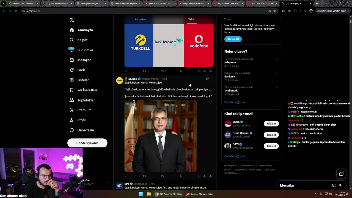Switch to Sana özel tab
This screenshot has height=198, width=352.
click(x=140, y=20)
